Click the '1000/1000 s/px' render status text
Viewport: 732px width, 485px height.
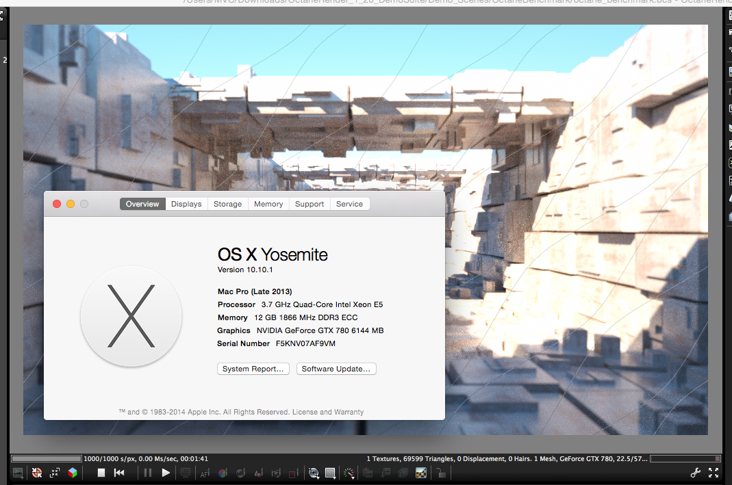pyautogui.click(x=110, y=459)
